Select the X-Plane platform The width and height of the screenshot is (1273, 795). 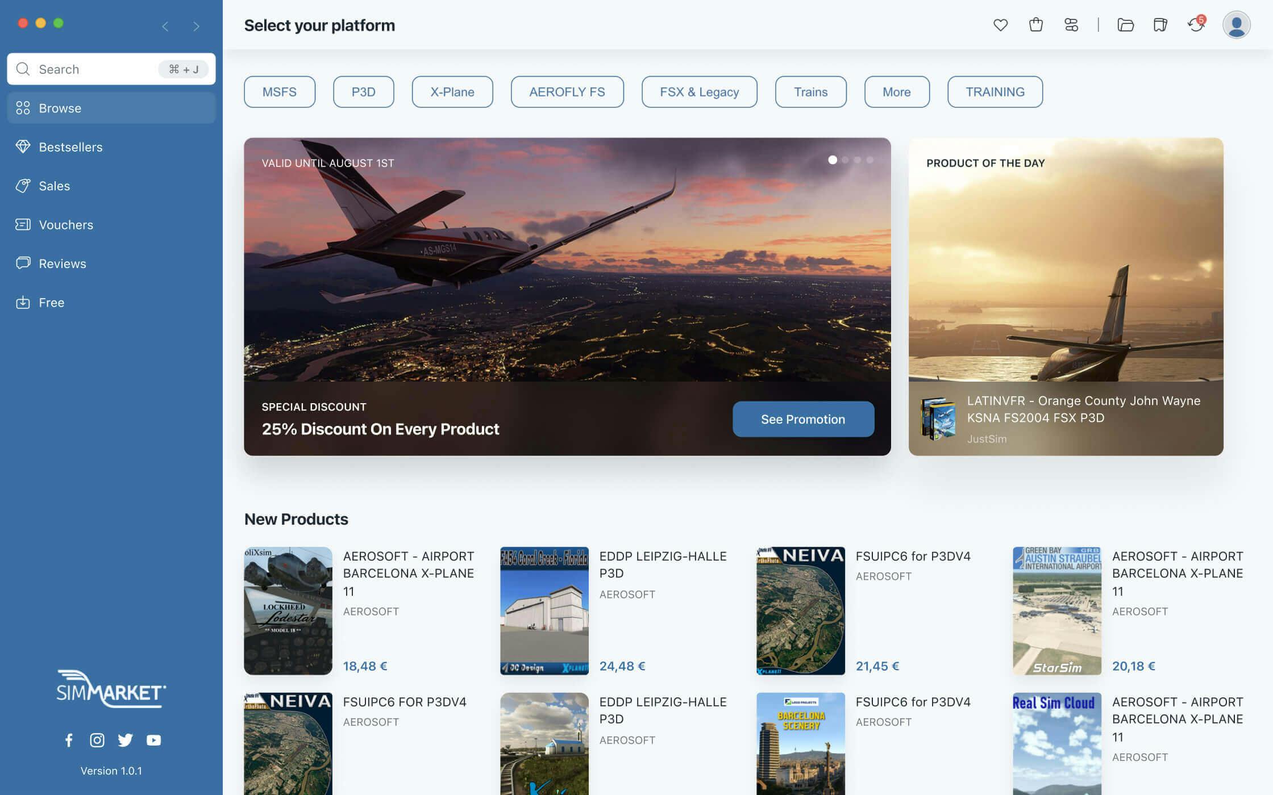[452, 91]
